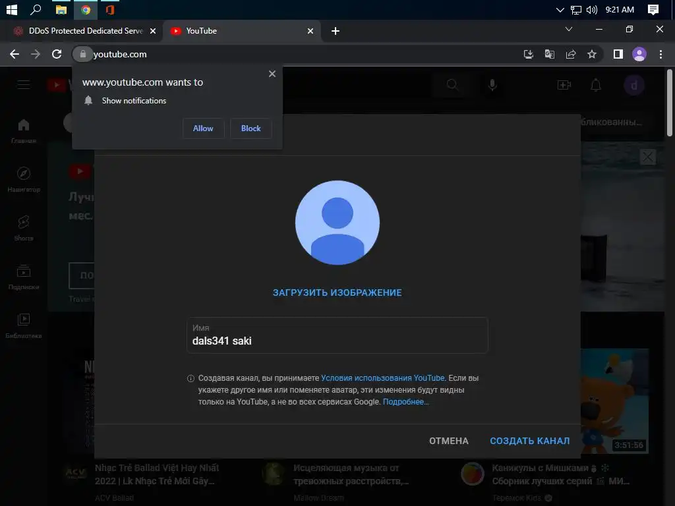Close the YouTube tab
This screenshot has height=506, width=675.
click(x=310, y=31)
